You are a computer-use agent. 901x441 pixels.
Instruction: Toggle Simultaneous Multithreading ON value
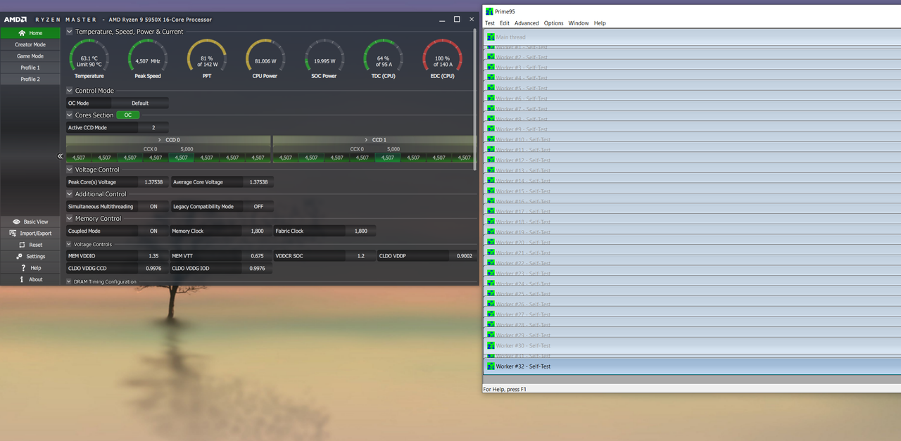click(153, 207)
